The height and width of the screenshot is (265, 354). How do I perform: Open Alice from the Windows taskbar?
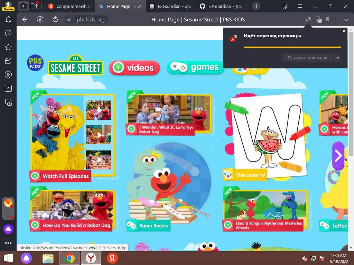tap(26, 258)
